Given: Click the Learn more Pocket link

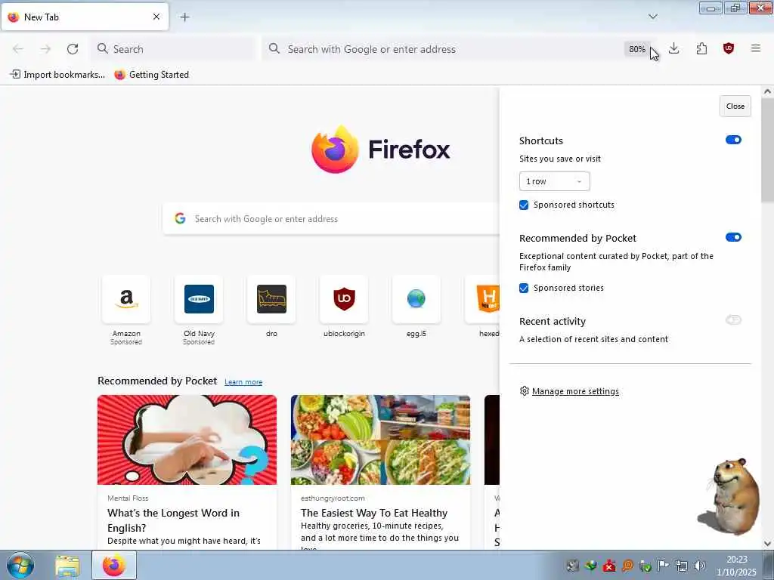Looking at the screenshot, I should tap(243, 381).
